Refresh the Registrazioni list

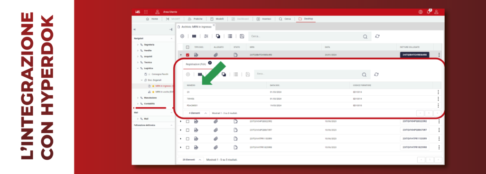[376, 74]
